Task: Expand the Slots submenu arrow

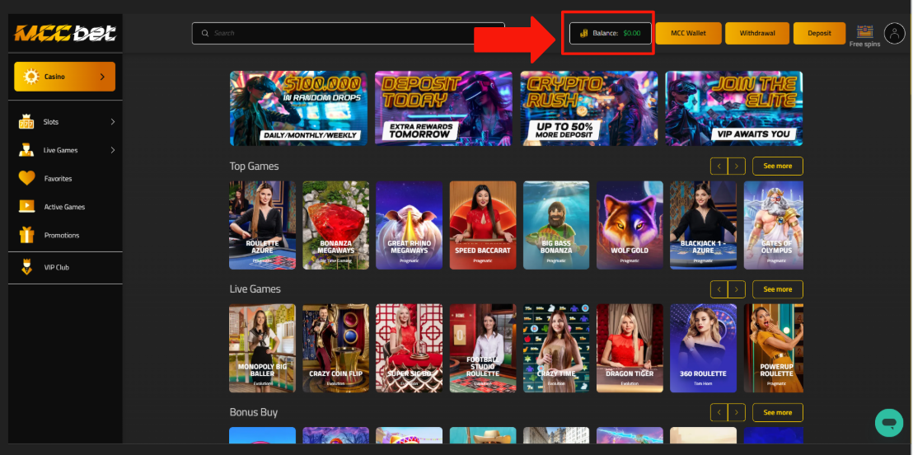Action: [x=112, y=122]
